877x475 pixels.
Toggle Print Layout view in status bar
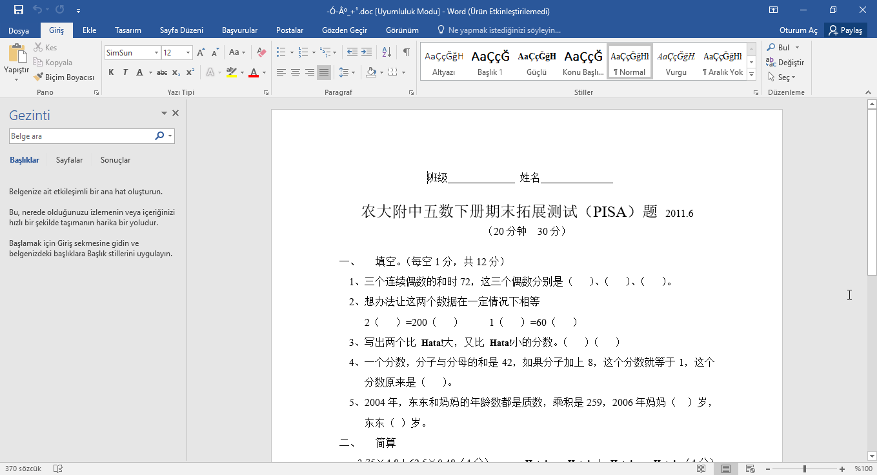coord(726,469)
